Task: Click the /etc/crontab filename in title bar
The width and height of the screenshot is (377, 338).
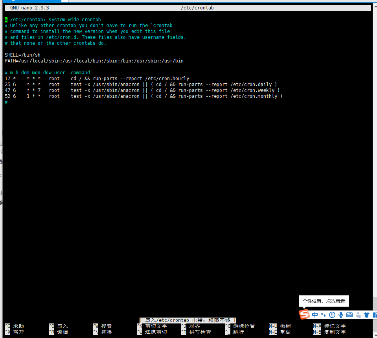Action: pyautogui.click(x=197, y=8)
